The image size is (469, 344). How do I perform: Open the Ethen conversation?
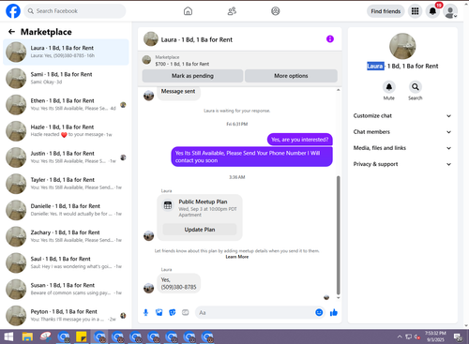tap(66, 105)
